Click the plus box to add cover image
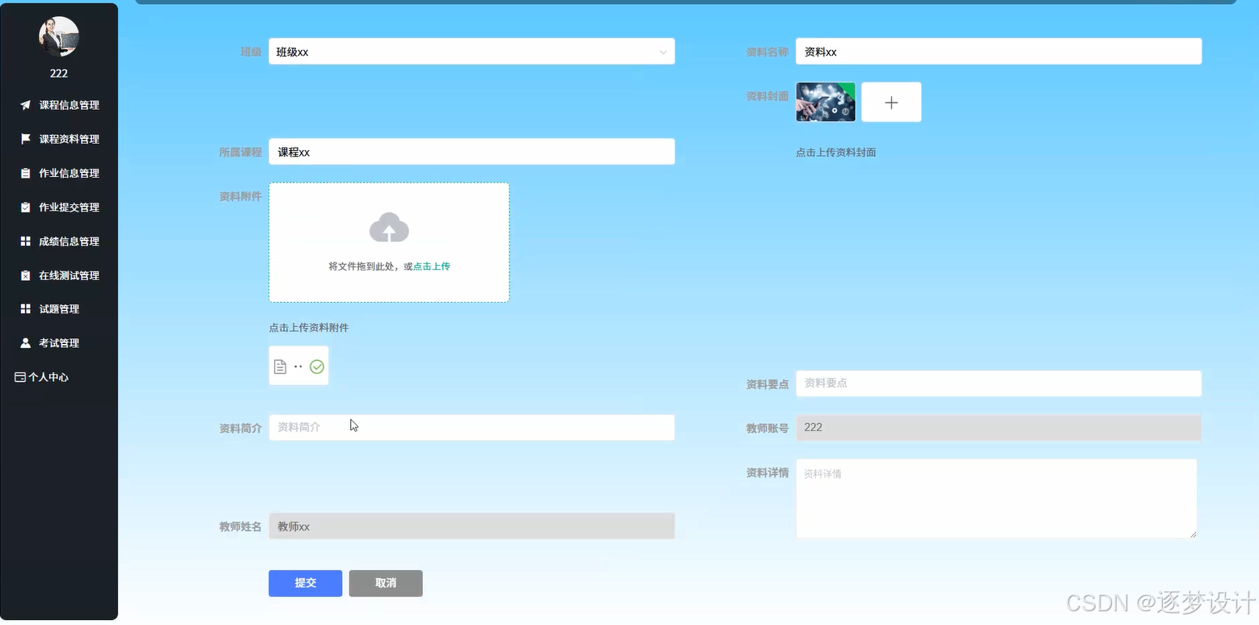The width and height of the screenshot is (1259, 625). (x=891, y=103)
